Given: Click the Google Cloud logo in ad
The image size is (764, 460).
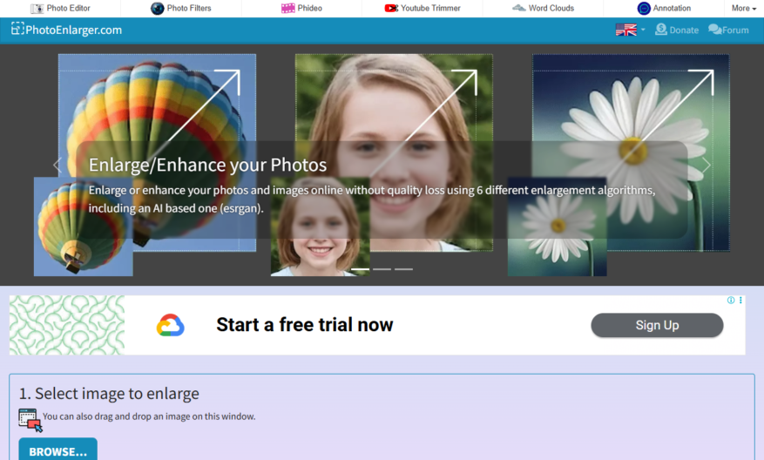Looking at the screenshot, I should (170, 325).
